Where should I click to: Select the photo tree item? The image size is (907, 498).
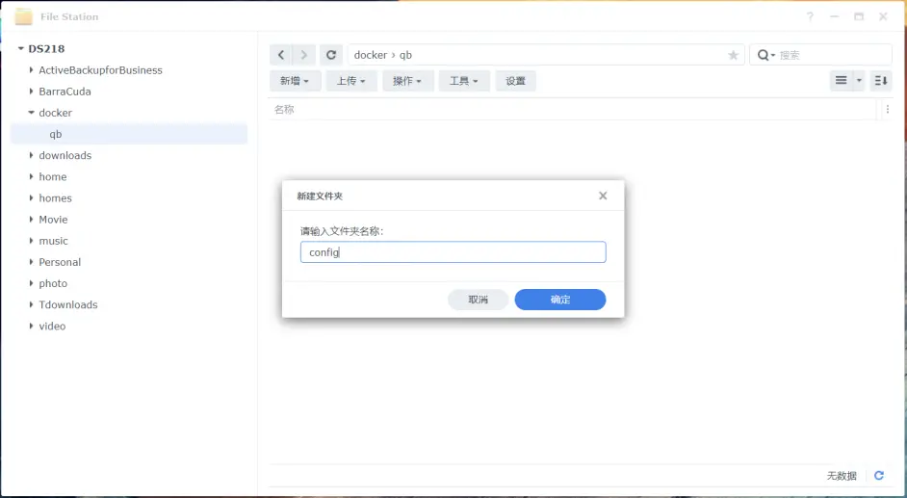pos(53,283)
